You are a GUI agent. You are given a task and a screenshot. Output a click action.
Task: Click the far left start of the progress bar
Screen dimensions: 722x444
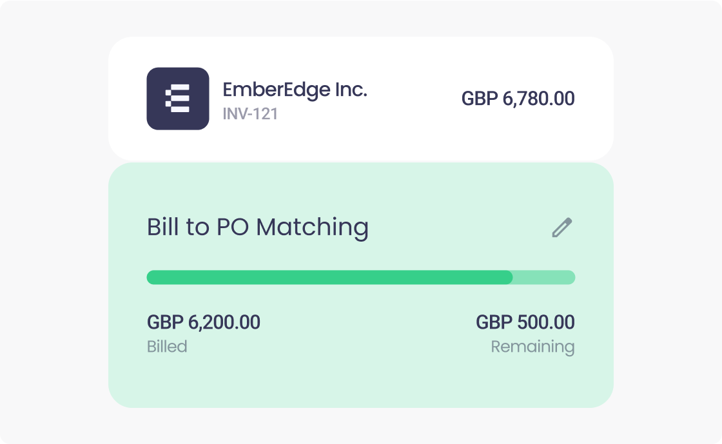click(x=150, y=277)
